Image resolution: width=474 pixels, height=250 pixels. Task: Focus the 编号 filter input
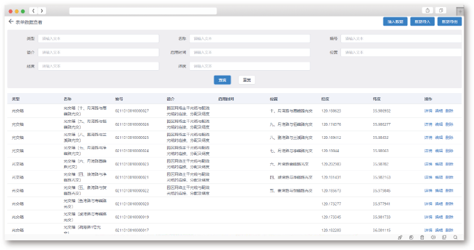401,38
